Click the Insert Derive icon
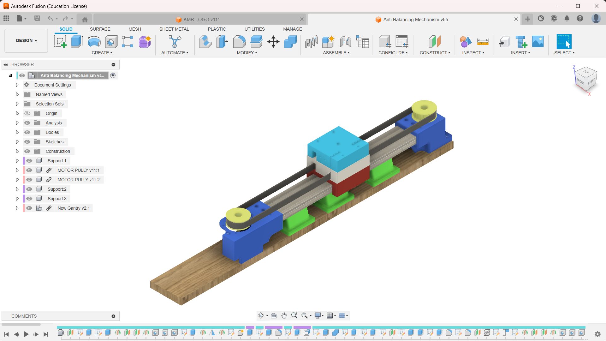Screen dimensions: 606x341 [x=504, y=41]
